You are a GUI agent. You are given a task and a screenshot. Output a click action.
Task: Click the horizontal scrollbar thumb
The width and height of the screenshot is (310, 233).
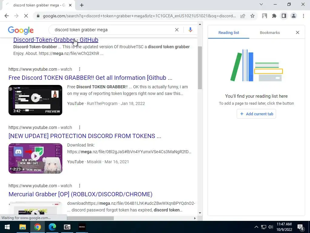(x=90, y=218)
